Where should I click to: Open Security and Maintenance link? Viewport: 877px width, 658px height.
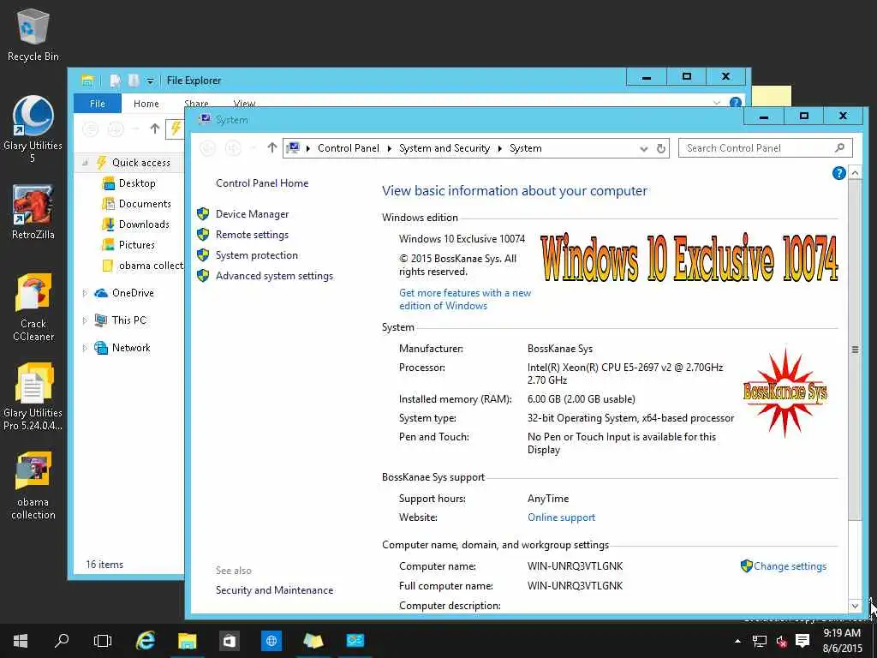[x=274, y=590]
